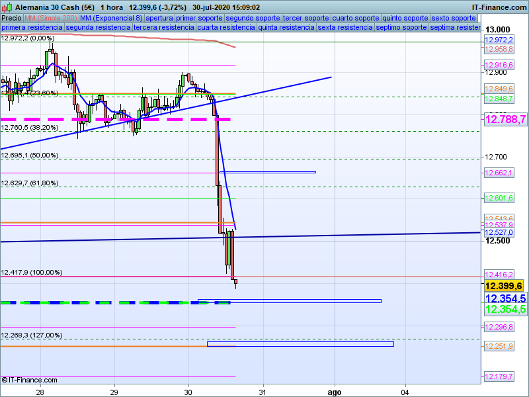Click the 12.251,9 orange price tag
The width and height of the screenshot is (529, 397).
[x=499, y=346]
